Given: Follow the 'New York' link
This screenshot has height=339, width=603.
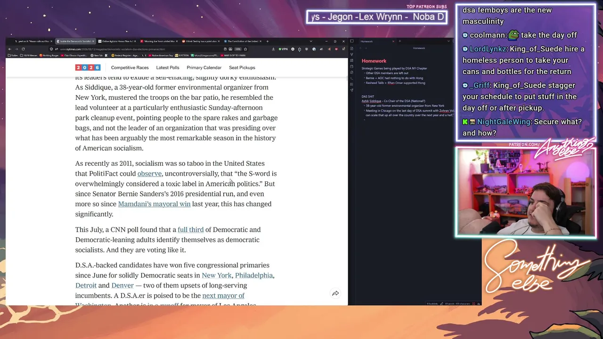Looking at the screenshot, I should [217, 275].
